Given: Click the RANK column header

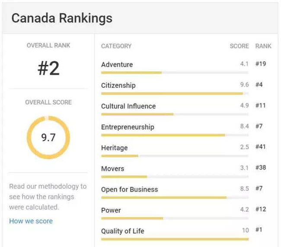Looking at the screenshot, I should (263, 46).
